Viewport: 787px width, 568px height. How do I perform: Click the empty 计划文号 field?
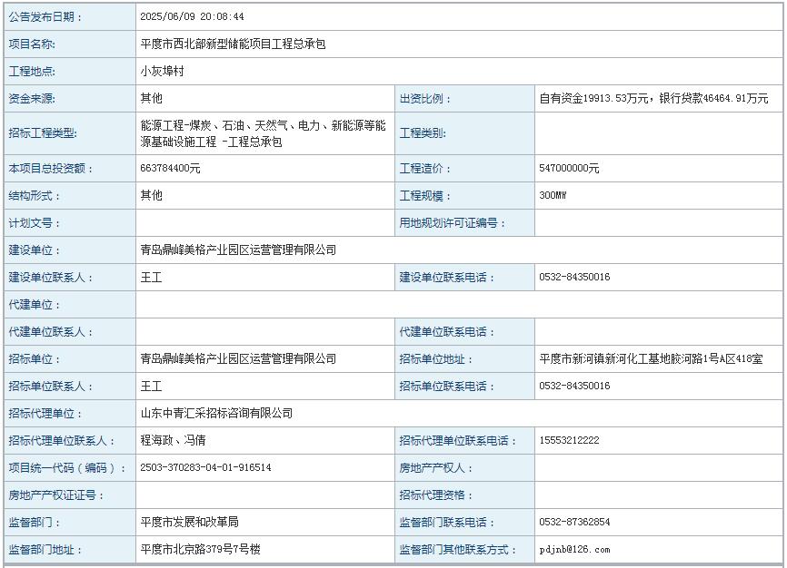[x=264, y=223]
